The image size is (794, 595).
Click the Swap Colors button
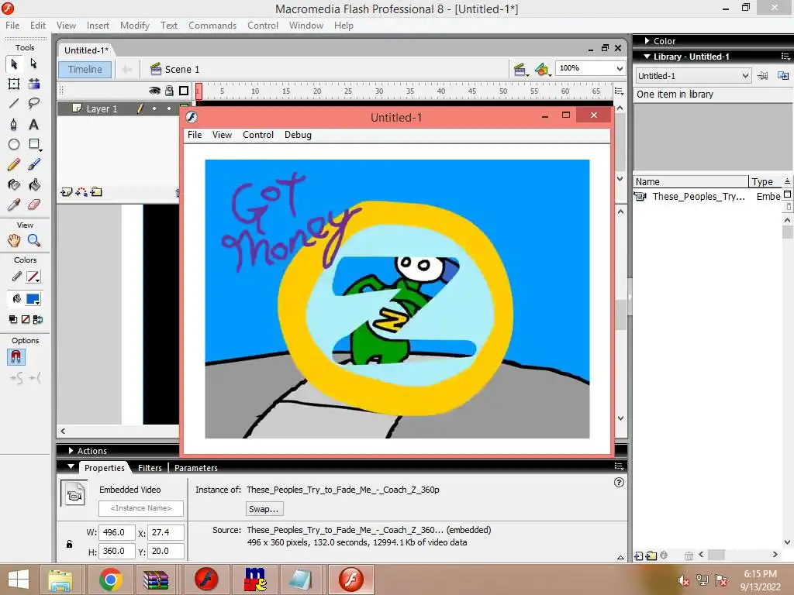(x=37, y=319)
